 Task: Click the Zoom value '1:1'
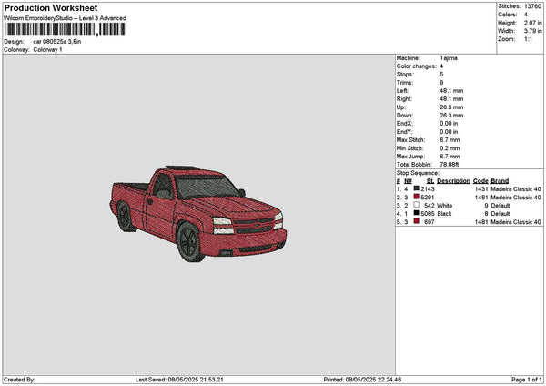tap(528, 39)
